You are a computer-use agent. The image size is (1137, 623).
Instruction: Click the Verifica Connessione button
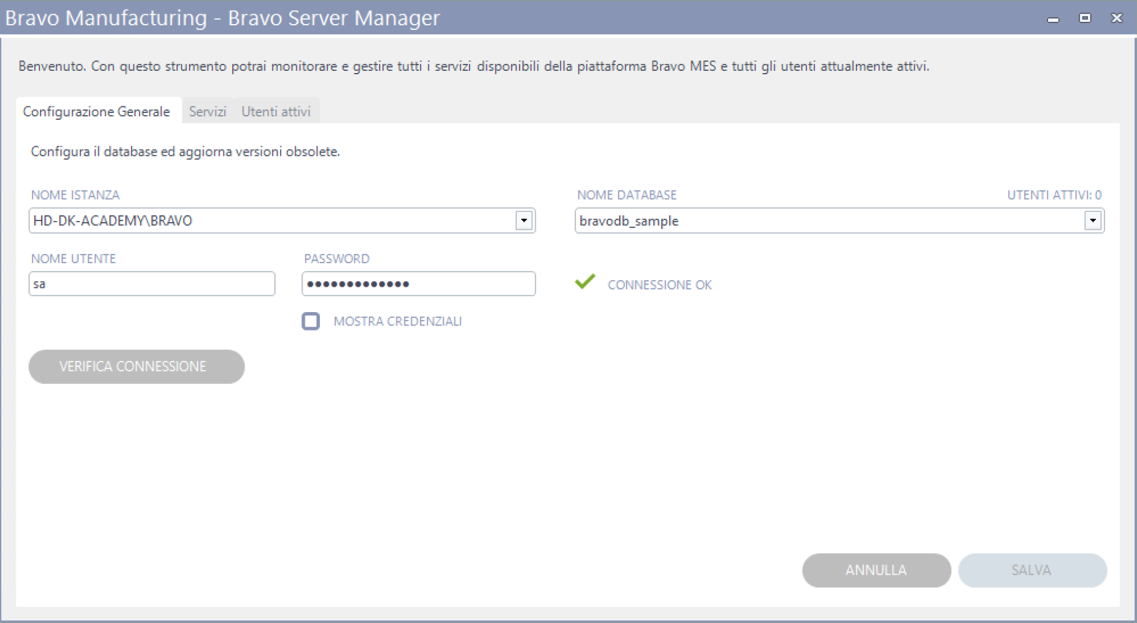click(x=137, y=367)
